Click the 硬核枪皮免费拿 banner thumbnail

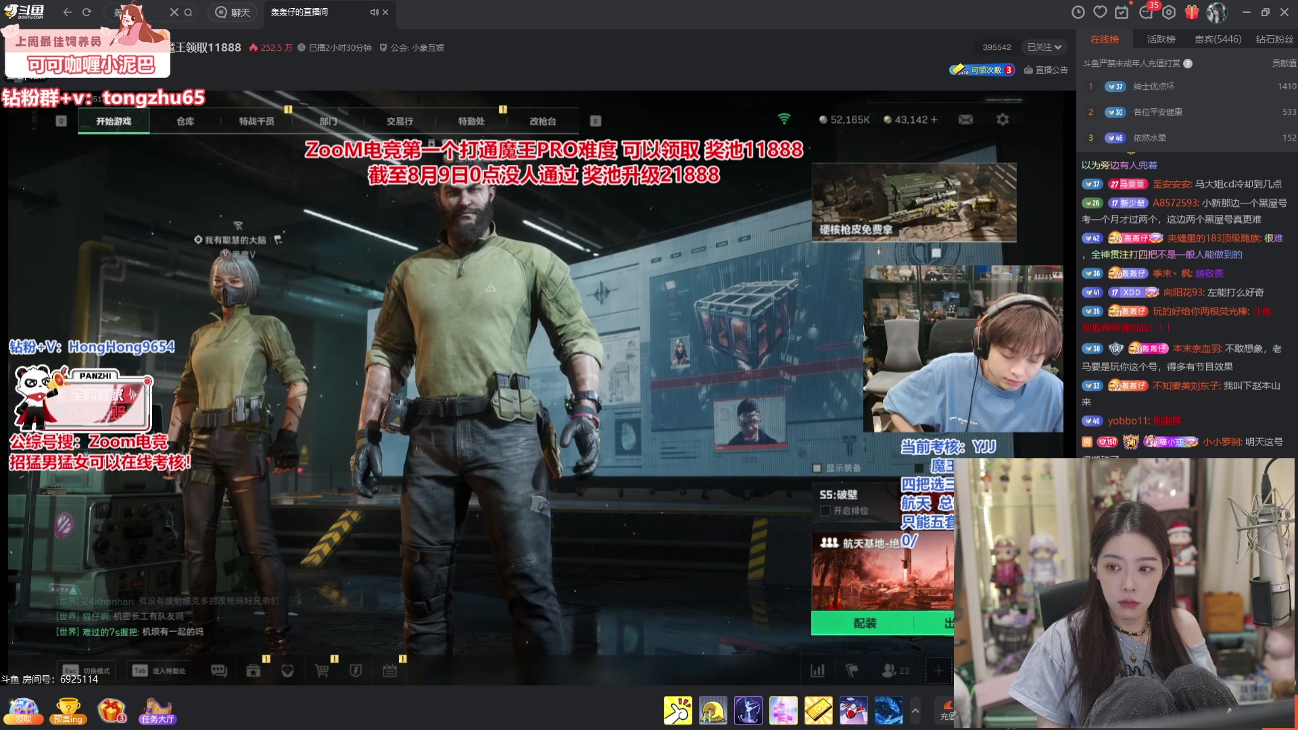coord(914,202)
